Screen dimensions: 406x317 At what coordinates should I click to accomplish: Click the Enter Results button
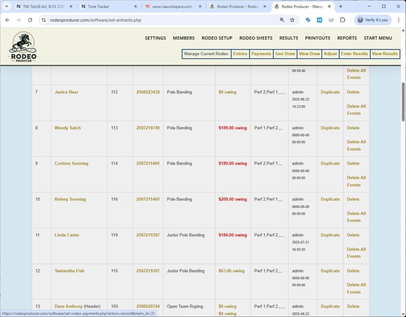coord(354,54)
